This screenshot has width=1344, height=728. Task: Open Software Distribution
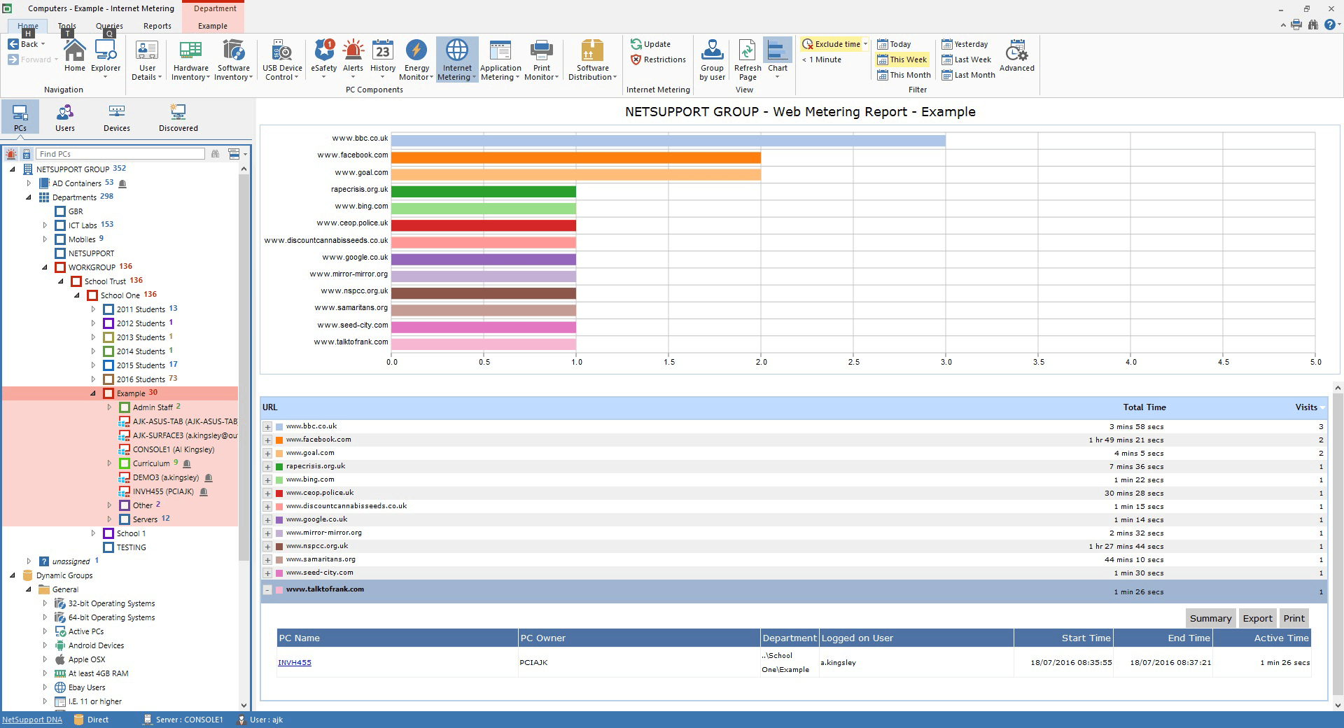click(x=591, y=59)
